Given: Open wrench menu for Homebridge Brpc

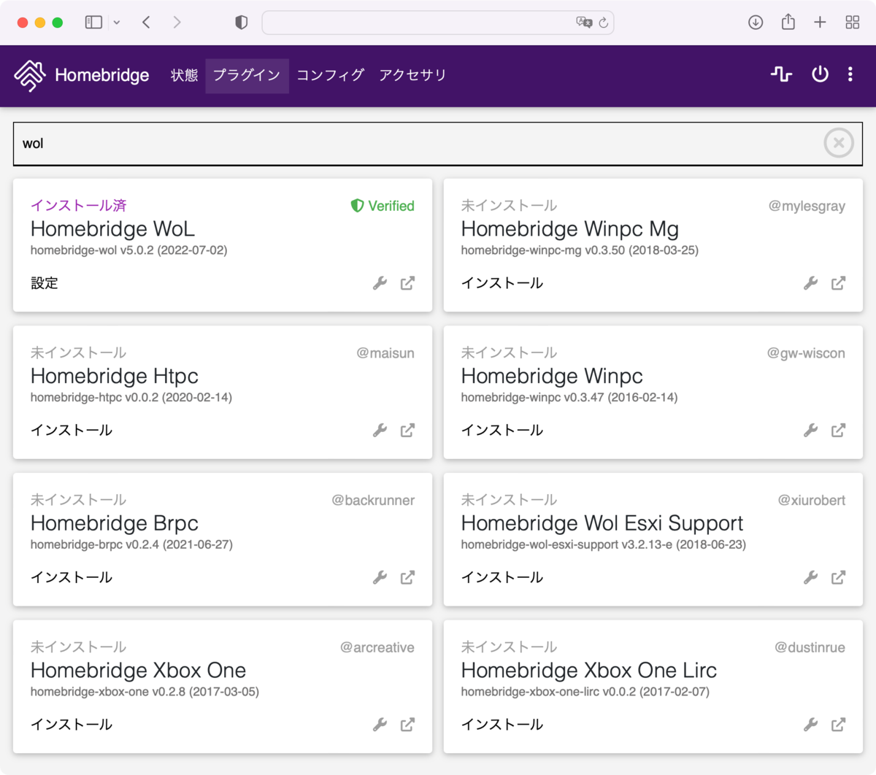Looking at the screenshot, I should [x=380, y=578].
